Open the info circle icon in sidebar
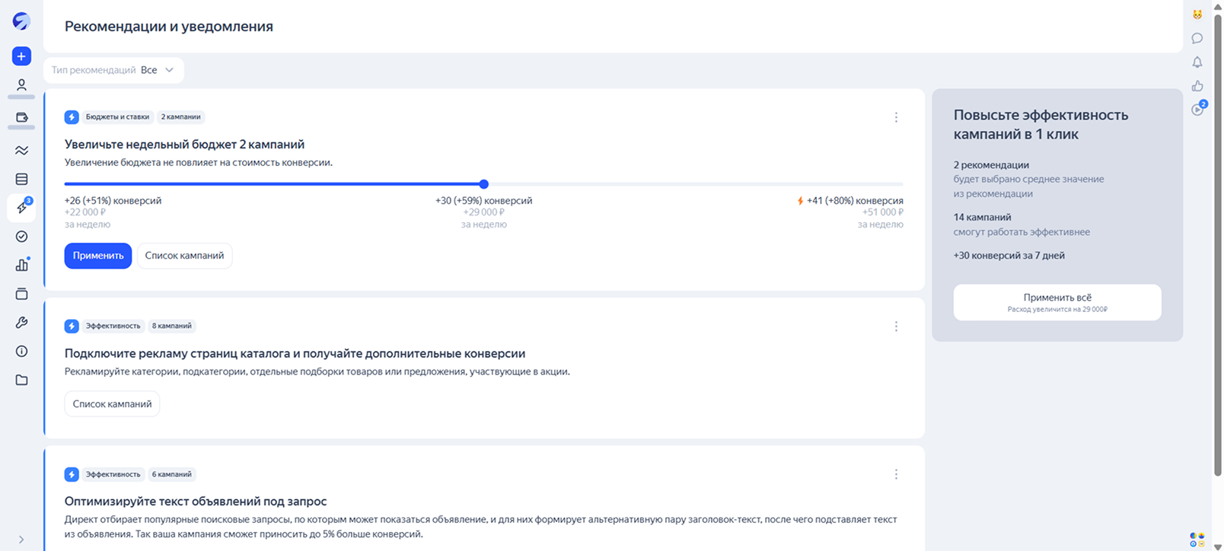Screen dimensions: 1224x551 click(x=21, y=351)
